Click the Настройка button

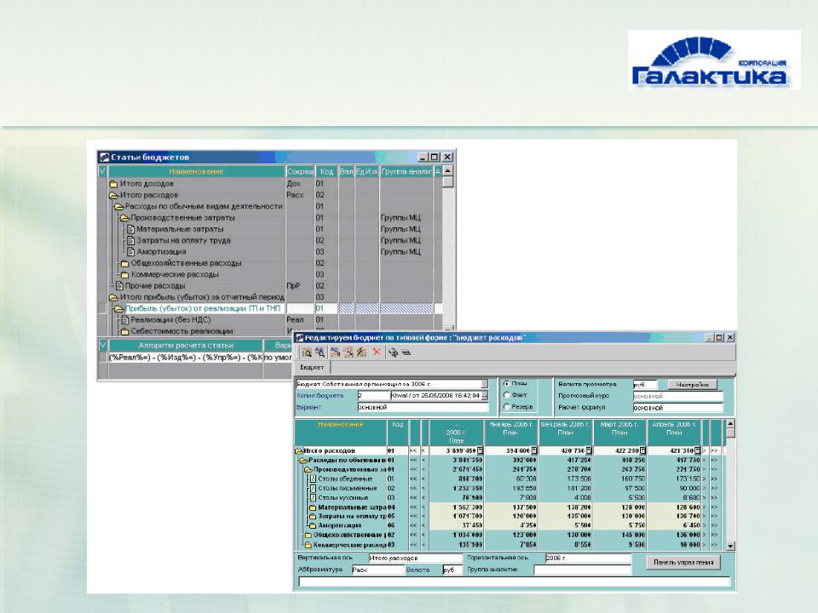692,385
